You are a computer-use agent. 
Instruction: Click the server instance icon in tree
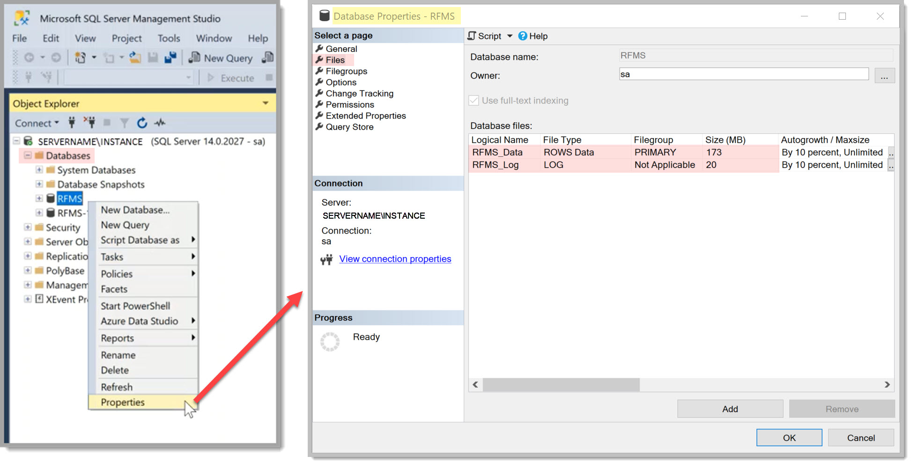click(x=28, y=141)
